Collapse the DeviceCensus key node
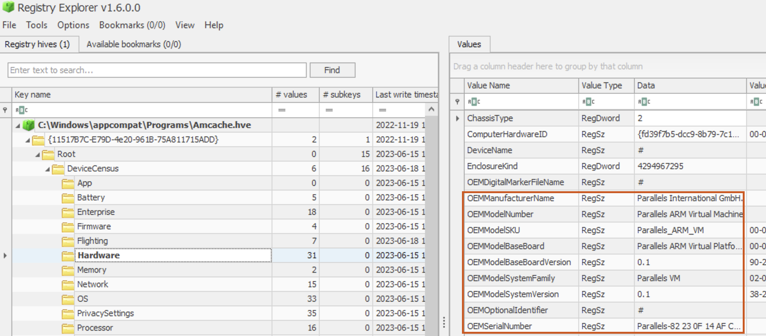 point(47,169)
